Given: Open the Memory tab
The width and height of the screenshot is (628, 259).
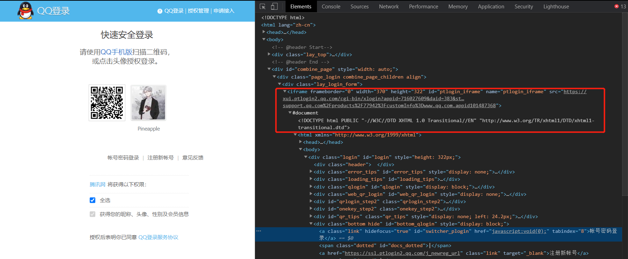Looking at the screenshot, I should (x=458, y=6).
